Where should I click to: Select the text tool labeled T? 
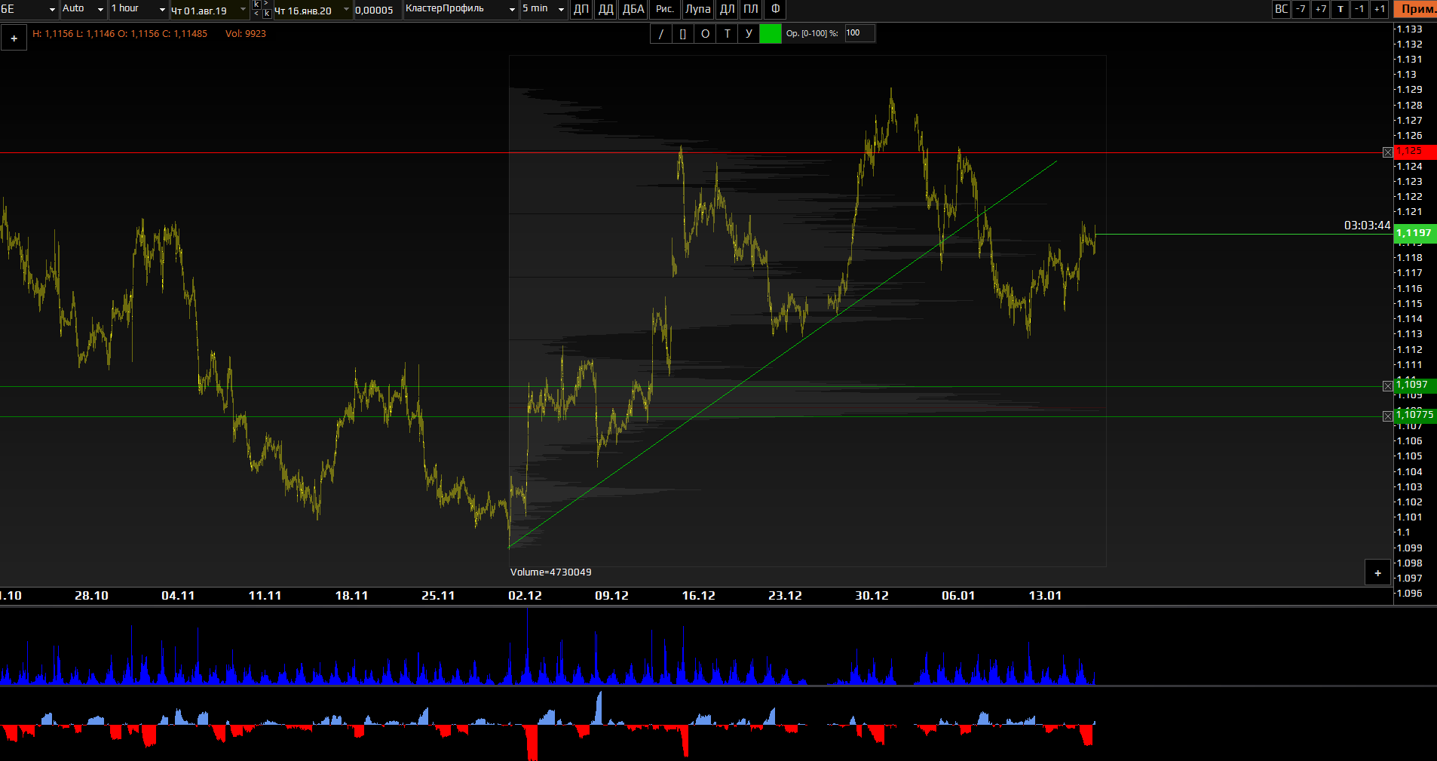tap(727, 34)
